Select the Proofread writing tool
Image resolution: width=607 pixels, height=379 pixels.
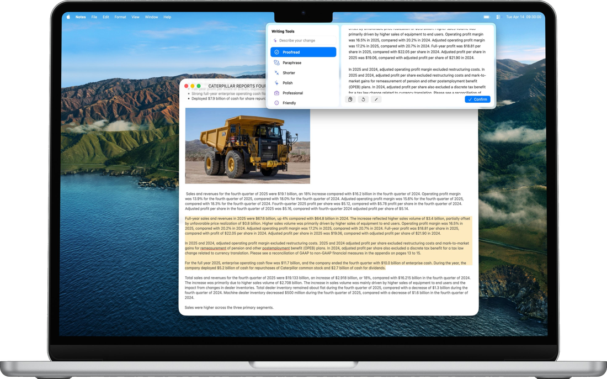pos(303,52)
